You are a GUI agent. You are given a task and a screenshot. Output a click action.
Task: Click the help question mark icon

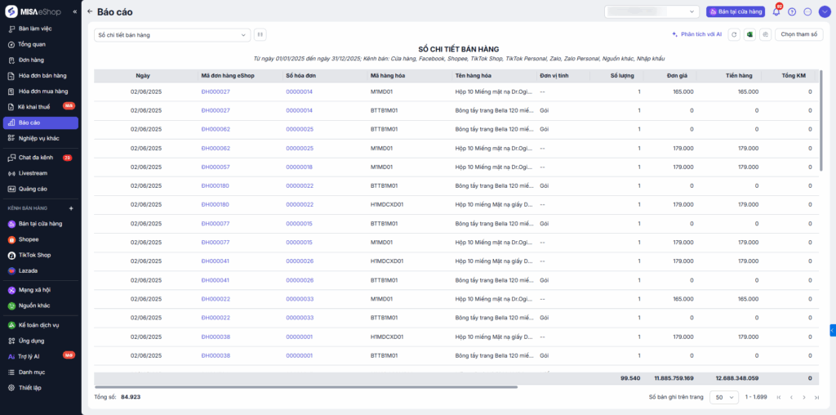click(792, 11)
